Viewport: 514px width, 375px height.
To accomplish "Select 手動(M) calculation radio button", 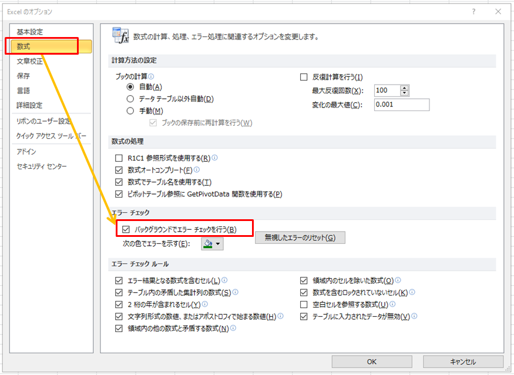I will click(x=130, y=111).
